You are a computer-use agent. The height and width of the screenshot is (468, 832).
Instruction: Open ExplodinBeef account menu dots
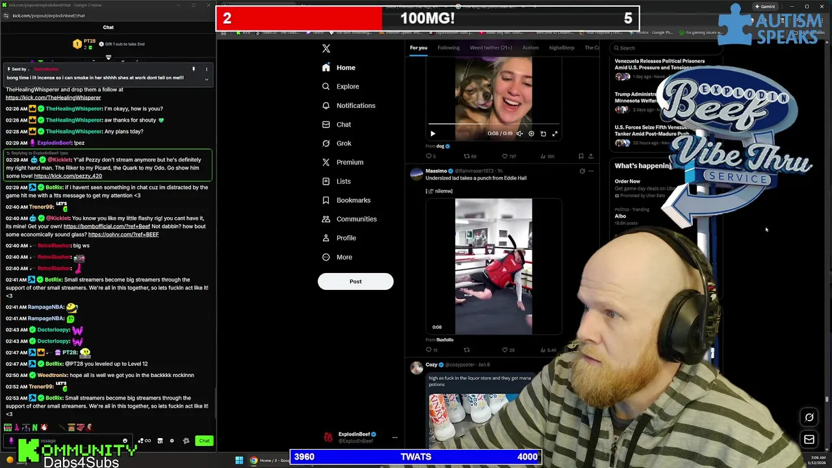coord(395,437)
